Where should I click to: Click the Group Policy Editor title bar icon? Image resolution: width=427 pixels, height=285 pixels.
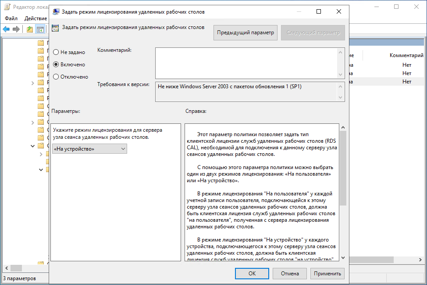pyautogui.click(x=7, y=7)
